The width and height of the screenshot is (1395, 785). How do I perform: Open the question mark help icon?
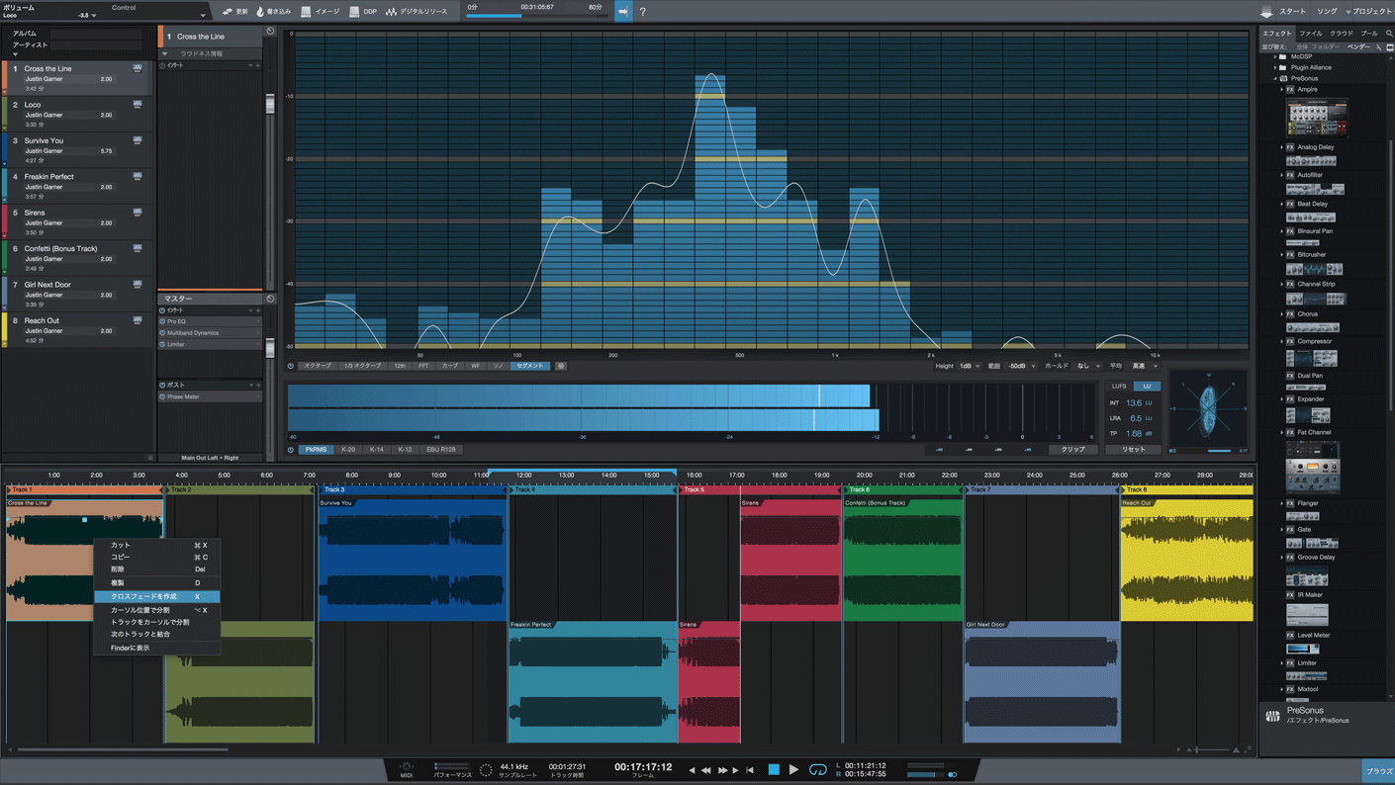pyautogui.click(x=642, y=12)
